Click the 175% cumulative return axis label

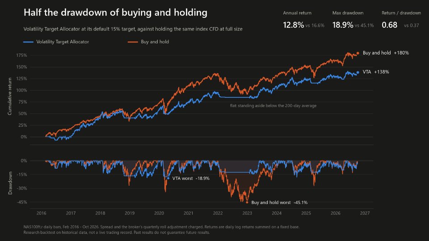point(21,55)
